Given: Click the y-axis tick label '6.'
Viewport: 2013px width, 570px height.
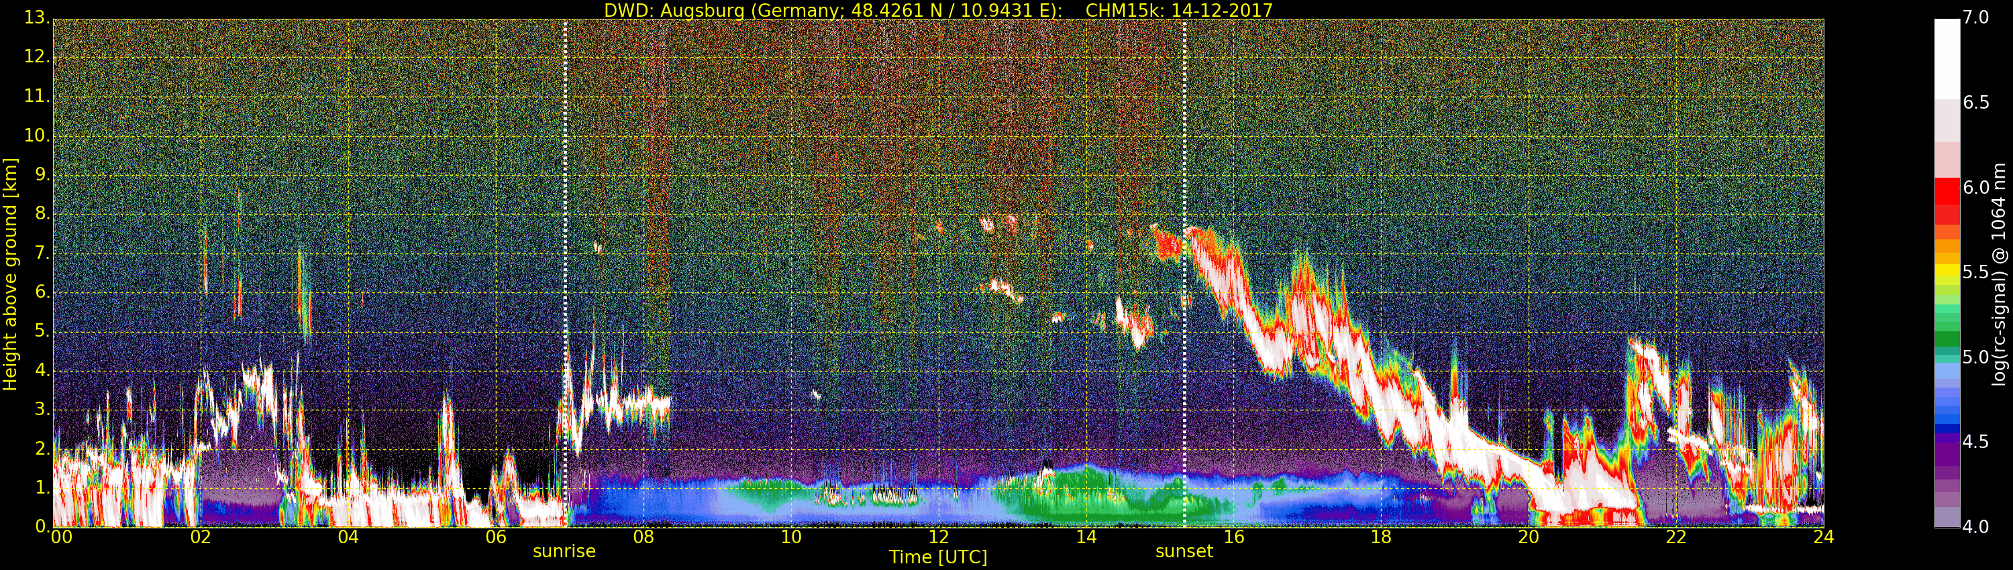Looking at the screenshot, I should pos(42,292).
